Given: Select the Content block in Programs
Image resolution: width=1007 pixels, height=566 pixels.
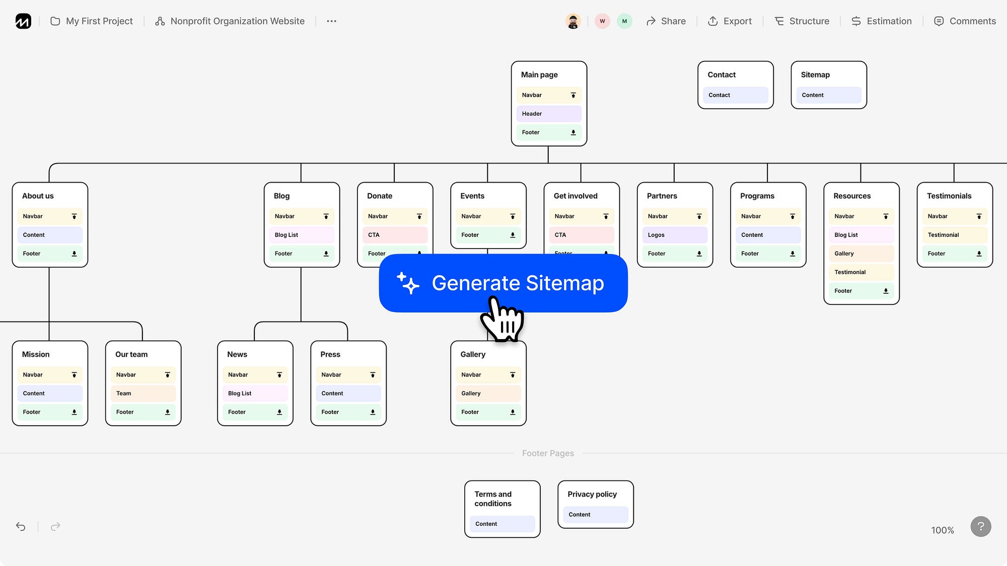Looking at the screenshot, I should click(768, 235).
